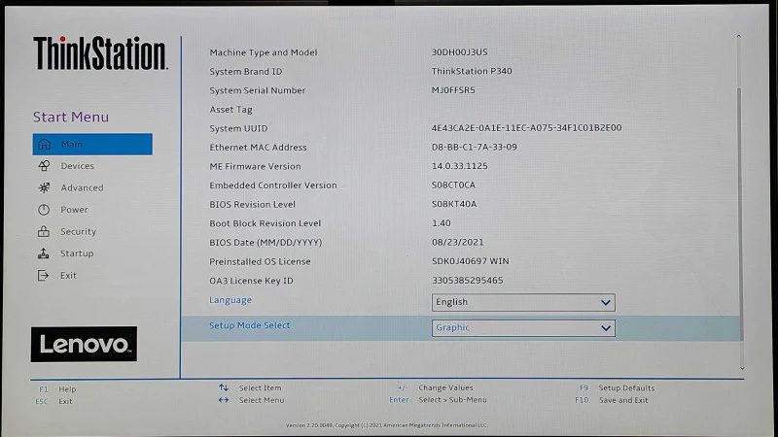778x437 pixels.
Task: Click ME Firmware Version 14.0.33.1125
Action: pyautogui.click(x=459, y=166)
